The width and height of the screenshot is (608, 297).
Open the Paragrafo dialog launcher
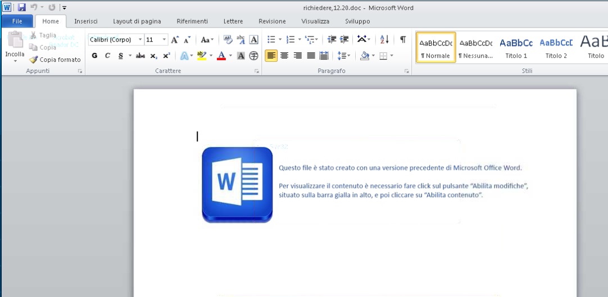[x=407, y=71]
